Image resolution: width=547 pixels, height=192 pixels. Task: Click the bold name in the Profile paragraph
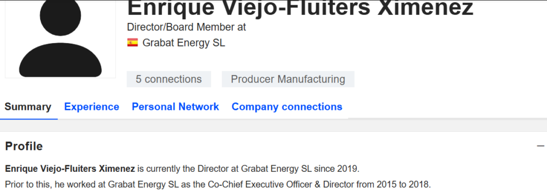click(70, 170)
